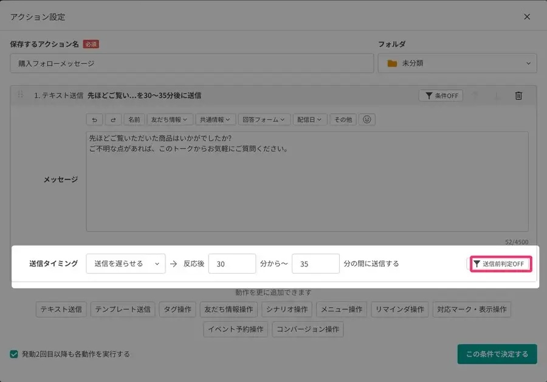Click the field containing 30 minutes
This screenshot has width=547, height=382.
point(232,263)
